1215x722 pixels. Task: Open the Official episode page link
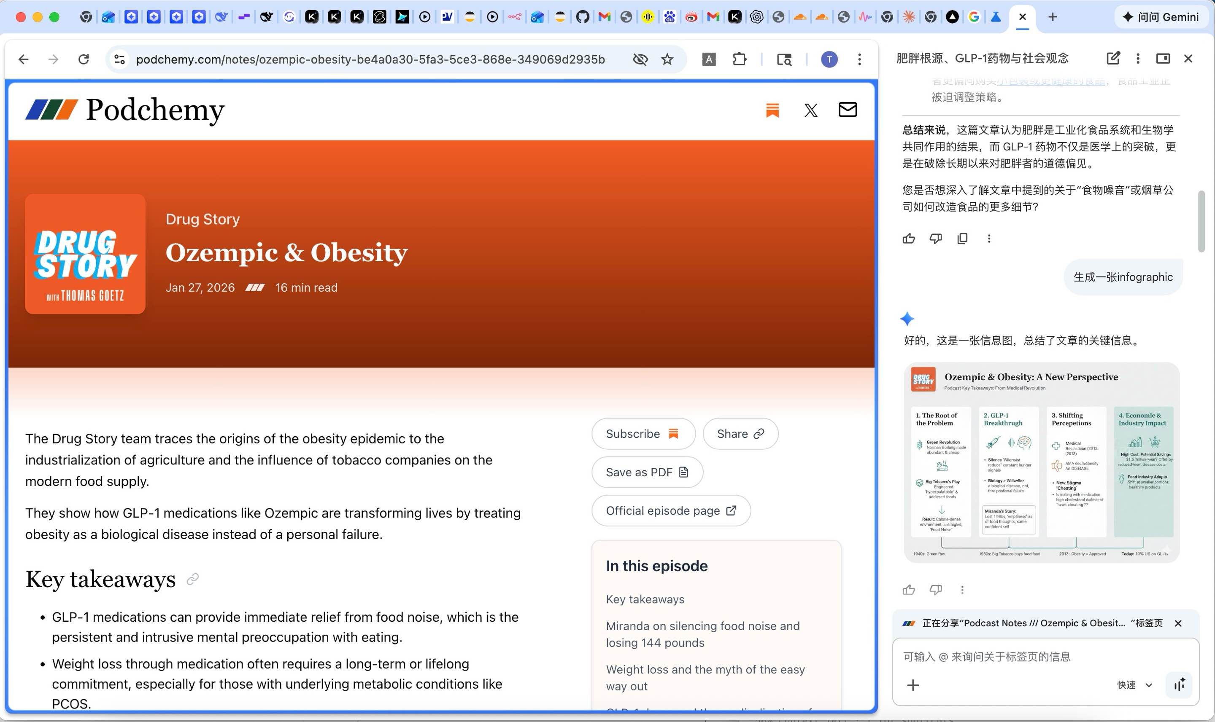coord(670,510)
